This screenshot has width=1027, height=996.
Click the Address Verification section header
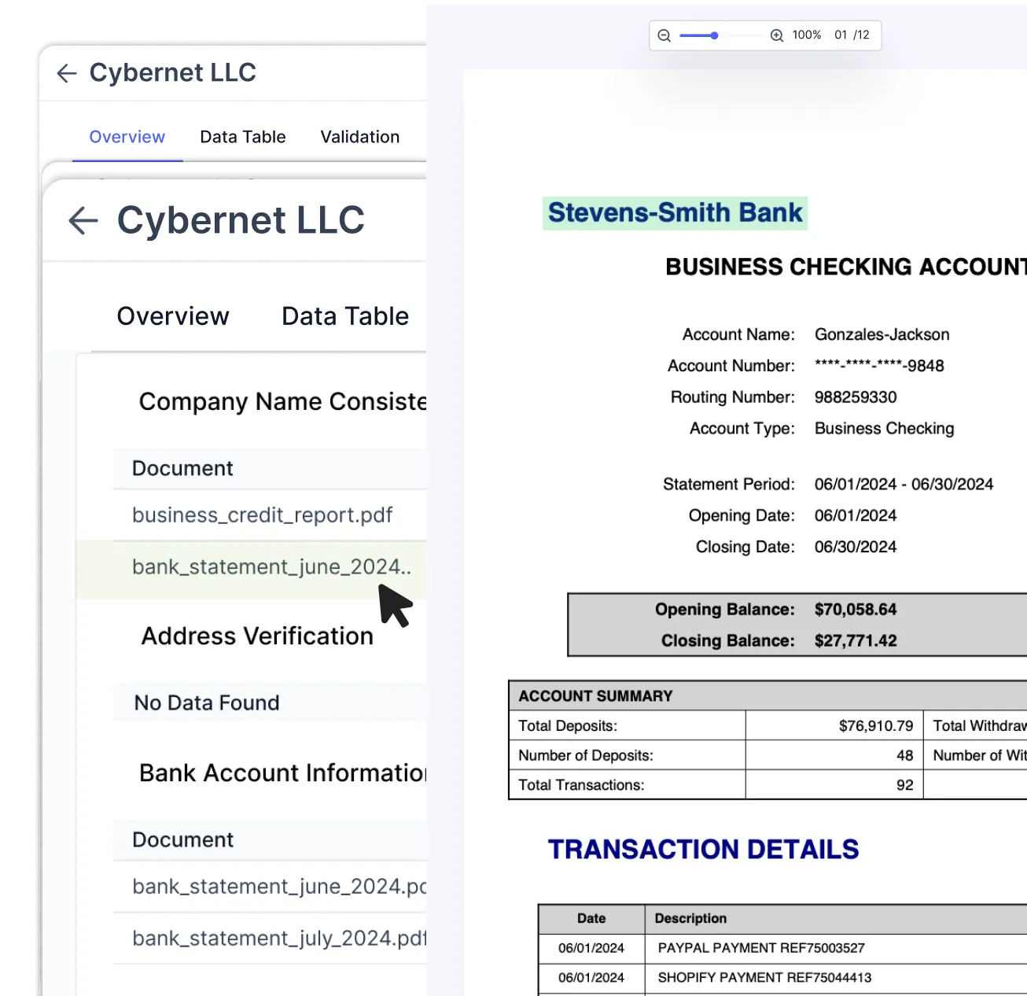tap(257, 636)
